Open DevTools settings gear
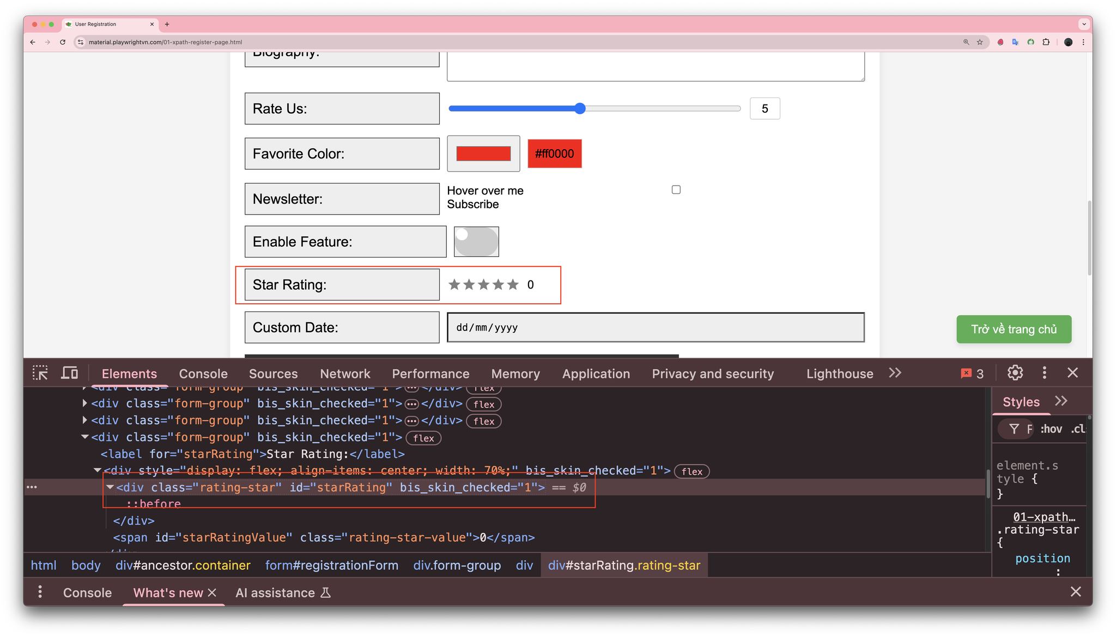Image resolution: width=1116 pixels, height=637 pixels. (x=1015, y=373)
